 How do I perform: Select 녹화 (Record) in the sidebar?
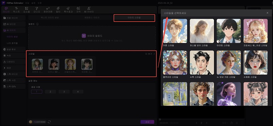14,55
